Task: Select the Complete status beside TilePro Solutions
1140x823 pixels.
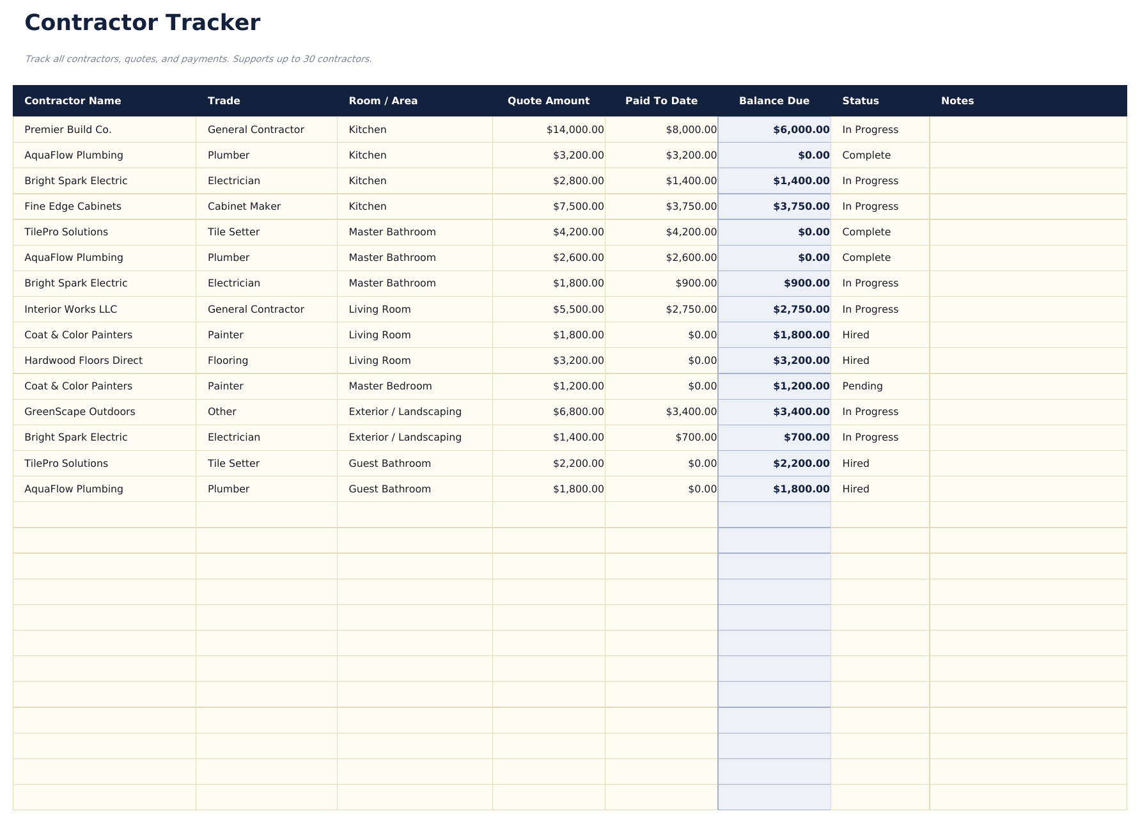Action: pos(866,231)
